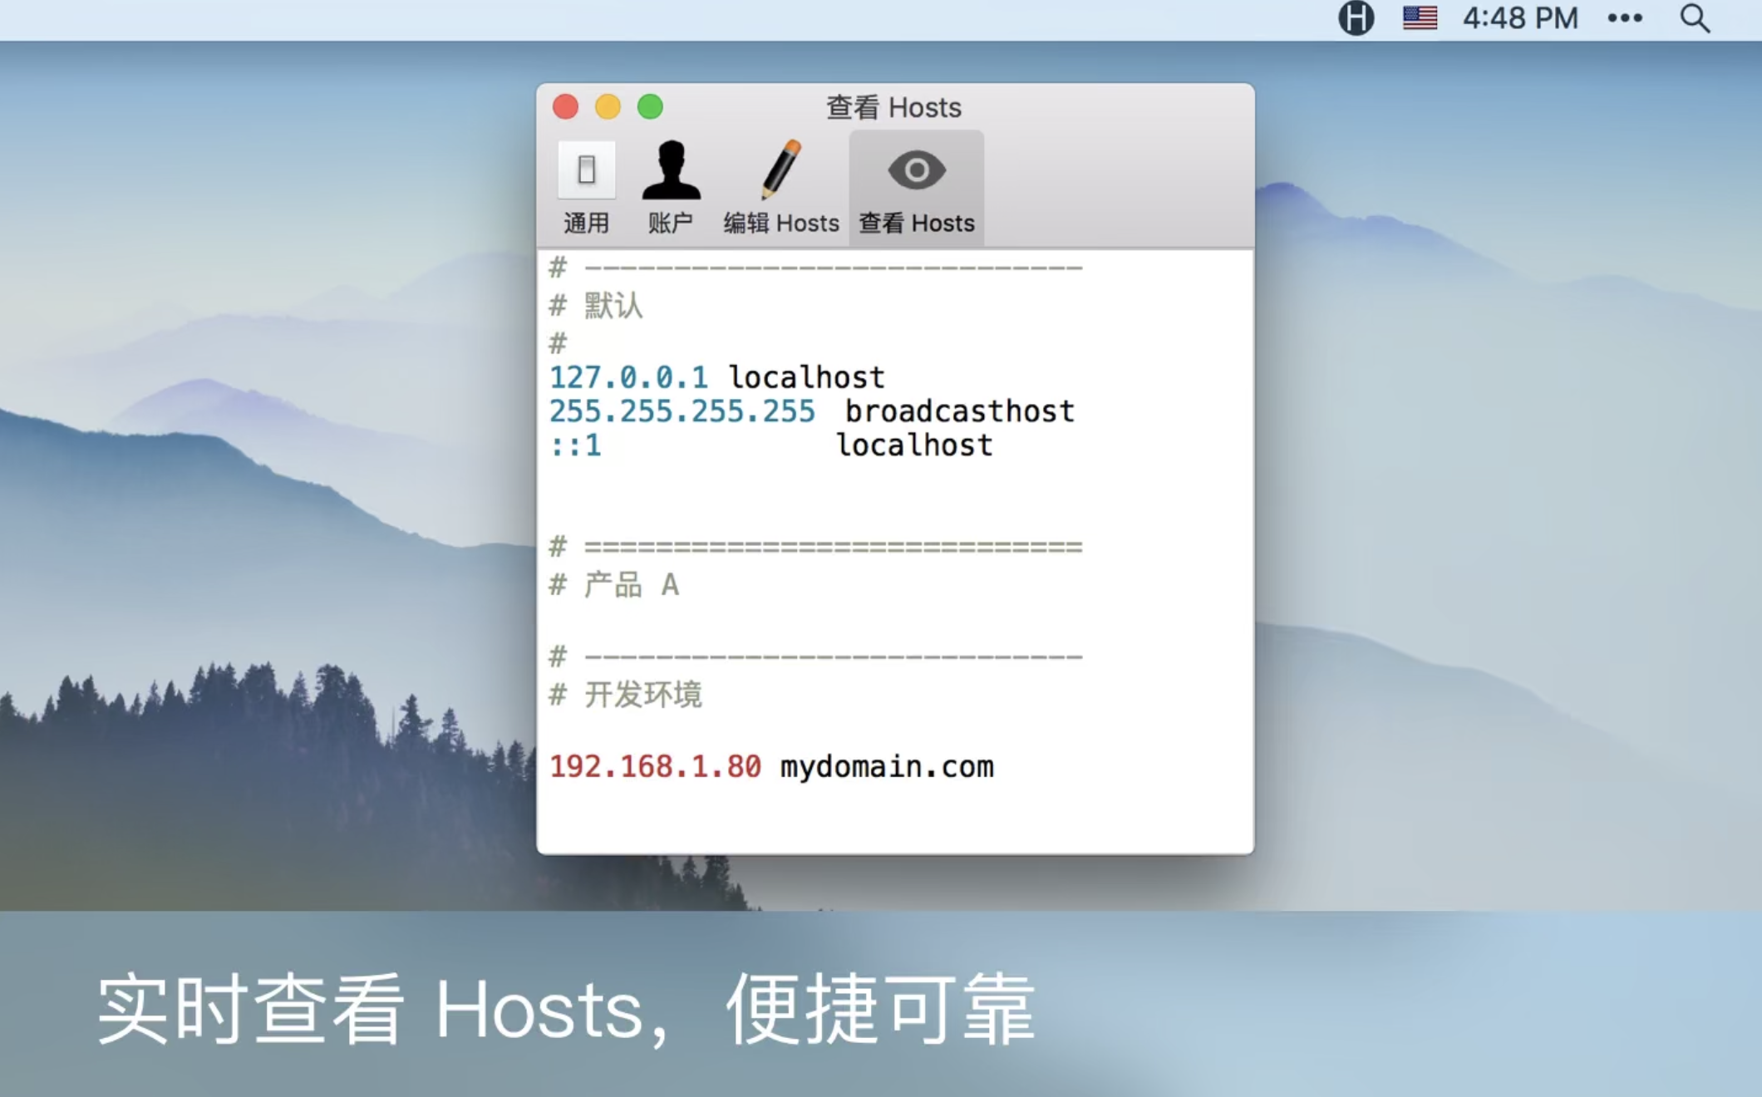Click the broadcasthost entry
The height and width of the screenshot is (1097, 1762).
tap(960, 411)
